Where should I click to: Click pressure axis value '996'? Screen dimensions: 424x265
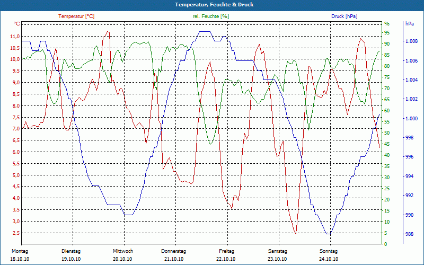(410, 157)
